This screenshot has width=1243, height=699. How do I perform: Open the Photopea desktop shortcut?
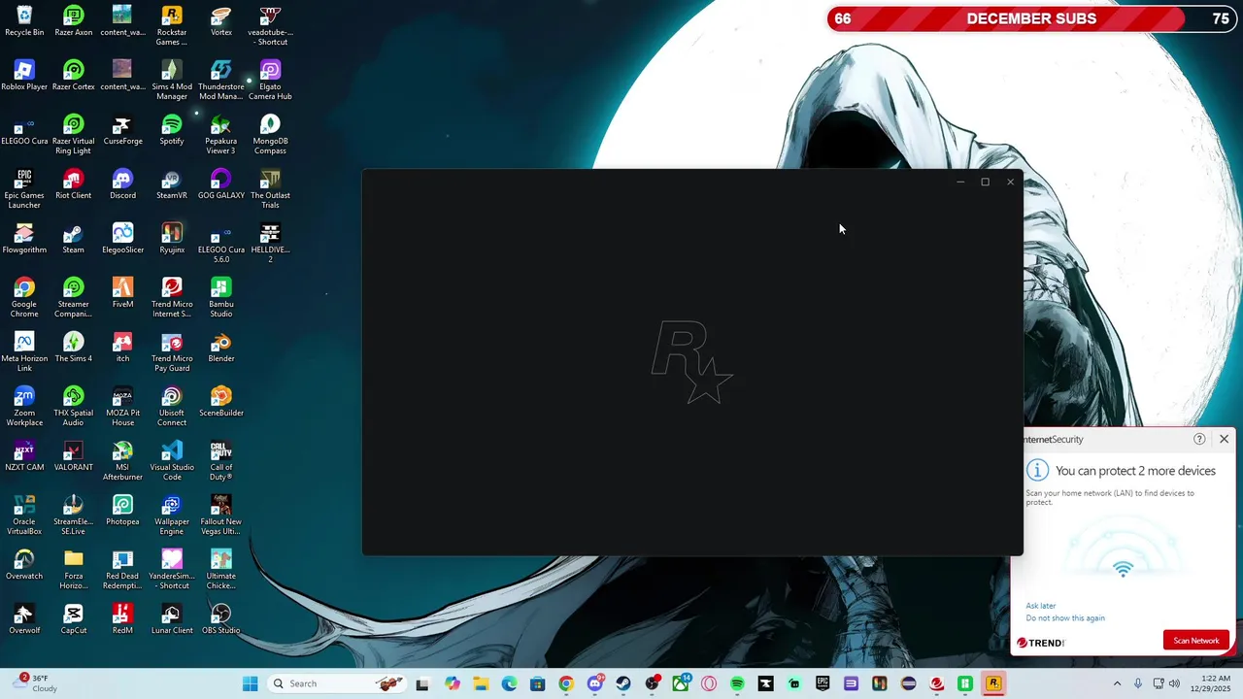pyautogui.click(x=122, y=510)
